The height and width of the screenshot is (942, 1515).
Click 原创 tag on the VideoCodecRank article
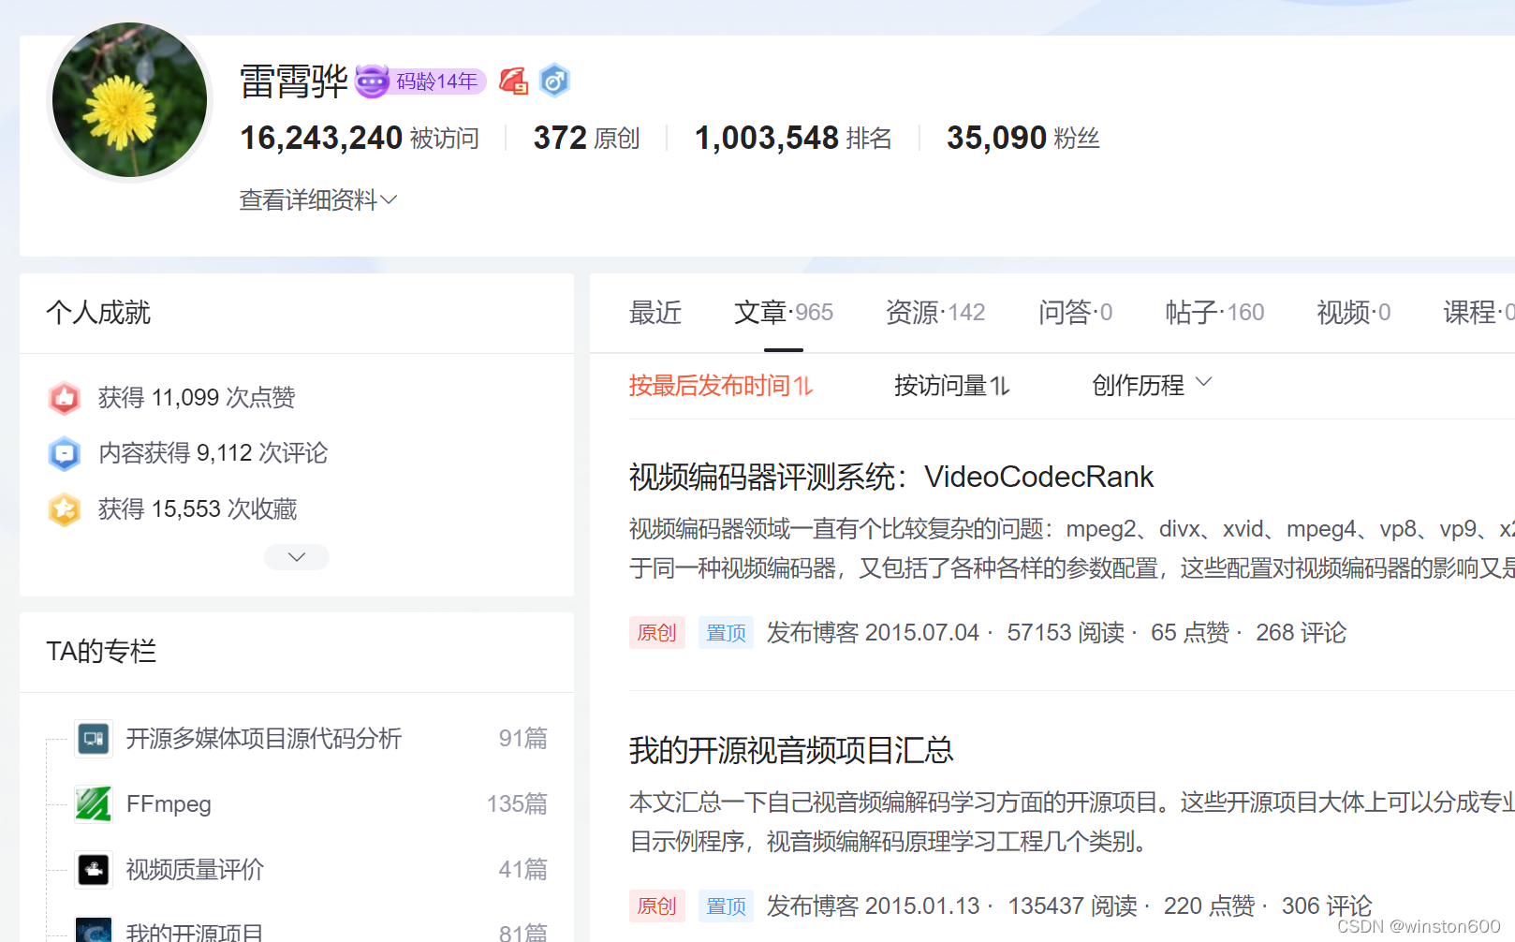tap(656, 633)
